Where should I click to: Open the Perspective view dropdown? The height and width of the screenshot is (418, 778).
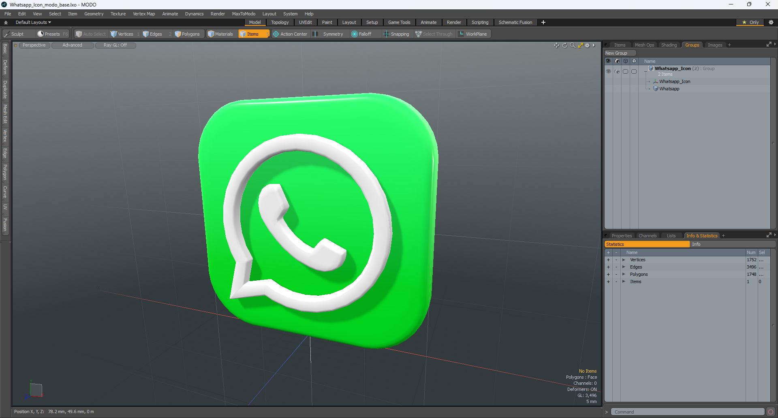(34, 45)
